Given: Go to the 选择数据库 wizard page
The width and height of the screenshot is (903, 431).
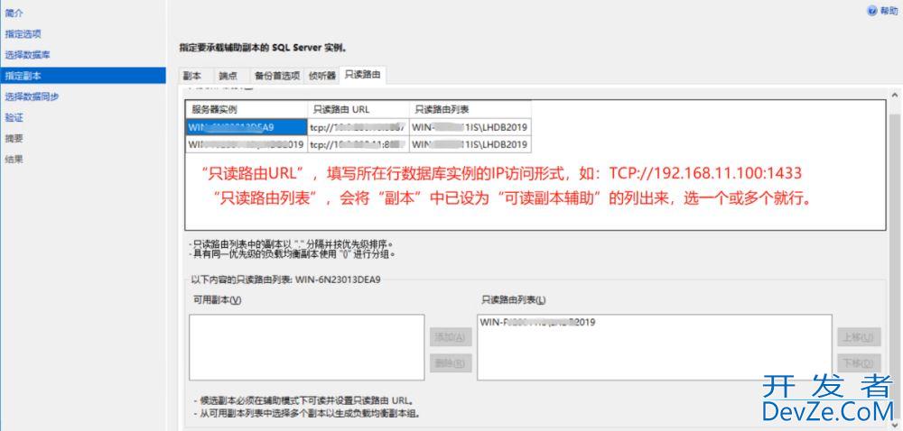Looking at the screenshot, I should coord(27,55).
